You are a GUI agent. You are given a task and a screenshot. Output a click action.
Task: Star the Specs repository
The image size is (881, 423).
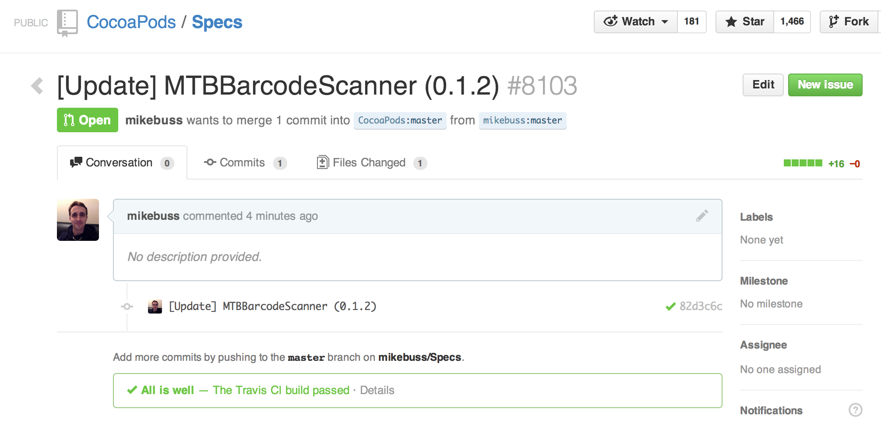pyautogui.click(x=745, y=21)
